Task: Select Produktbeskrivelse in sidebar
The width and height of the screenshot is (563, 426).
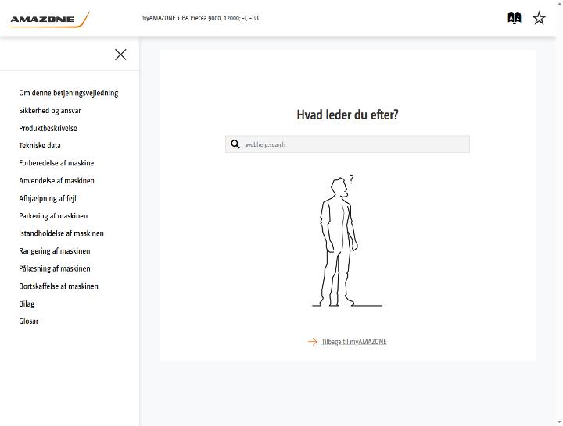Action: (x=48, y=128)
